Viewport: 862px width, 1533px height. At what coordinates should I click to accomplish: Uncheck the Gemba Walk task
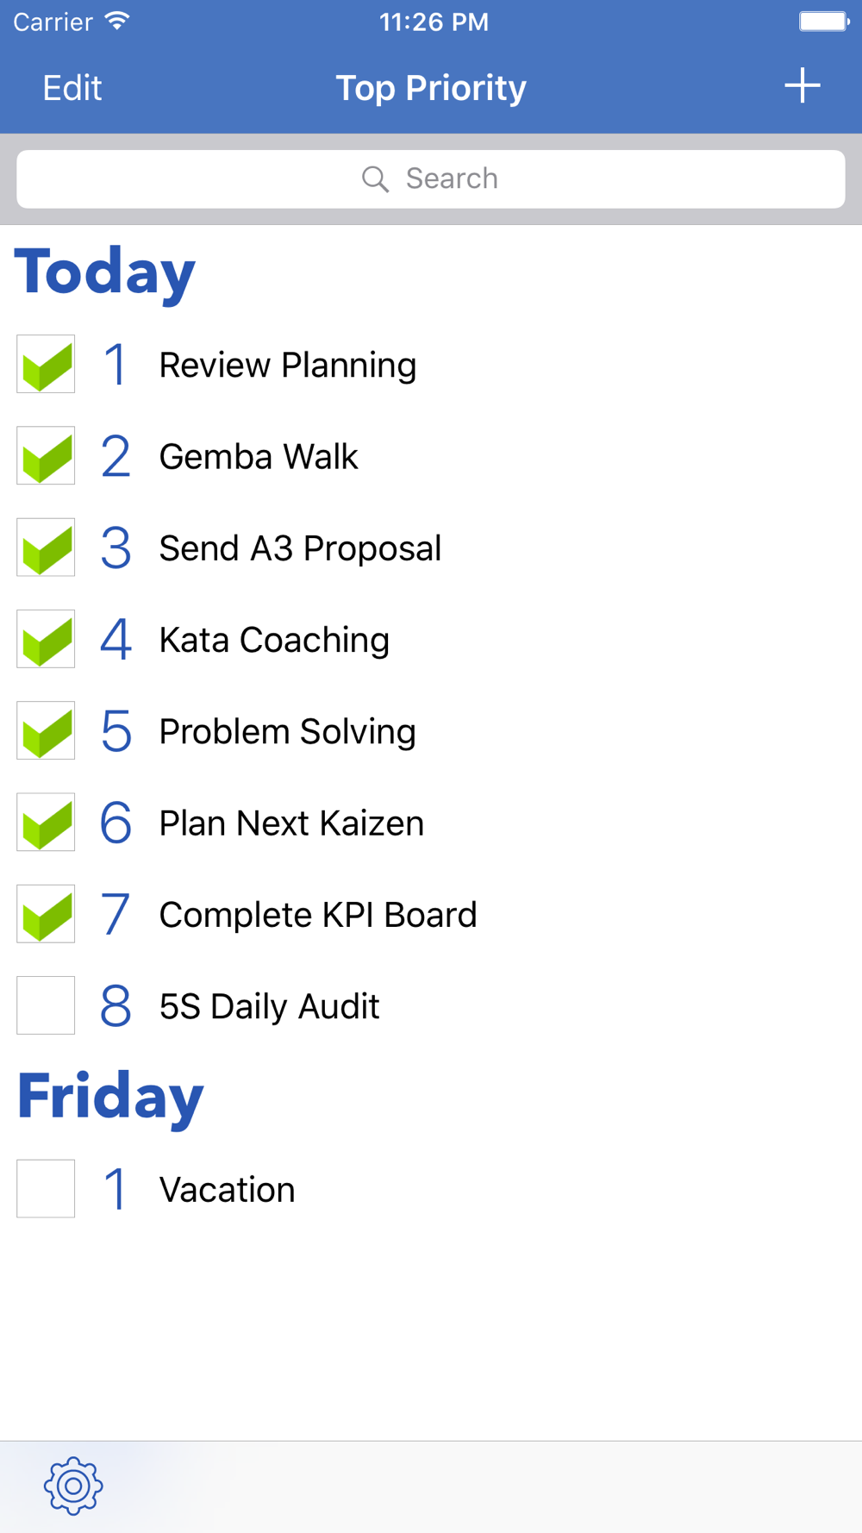[46, 455]
